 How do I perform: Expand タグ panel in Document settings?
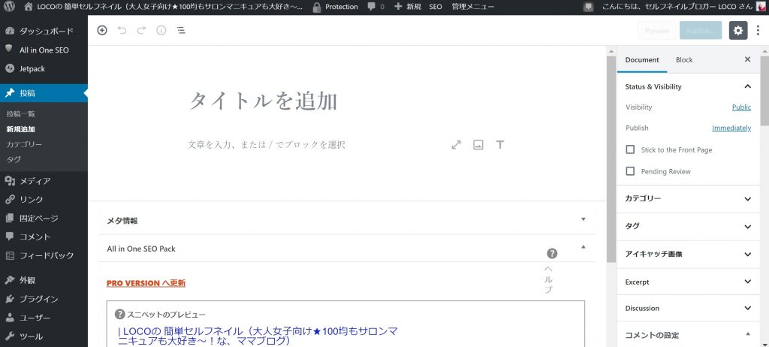pos(688,226)
